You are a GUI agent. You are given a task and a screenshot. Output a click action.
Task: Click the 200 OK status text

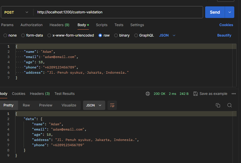point(159,94)
